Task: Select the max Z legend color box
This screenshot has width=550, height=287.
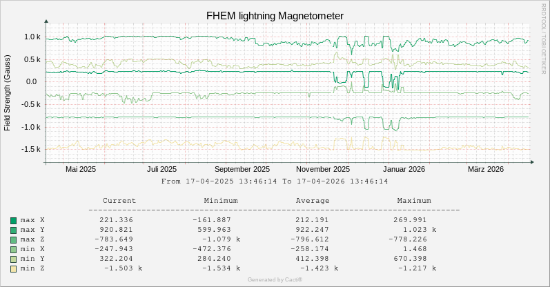Action: tap(13, 239)
